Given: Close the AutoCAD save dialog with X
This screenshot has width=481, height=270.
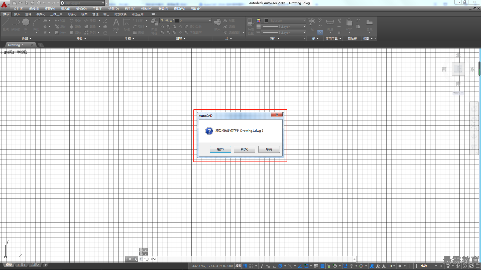Looking at the screenshot, I should pos(277,114).
